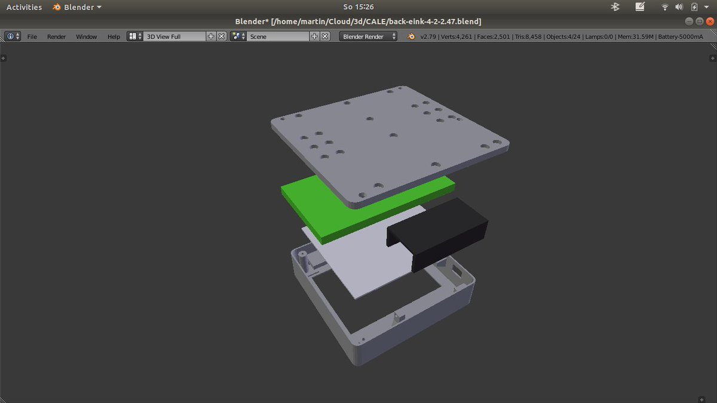The height and width of the screenshot is (403, 717).
Task: Minimize the Blender window
Action: point(690,21)
